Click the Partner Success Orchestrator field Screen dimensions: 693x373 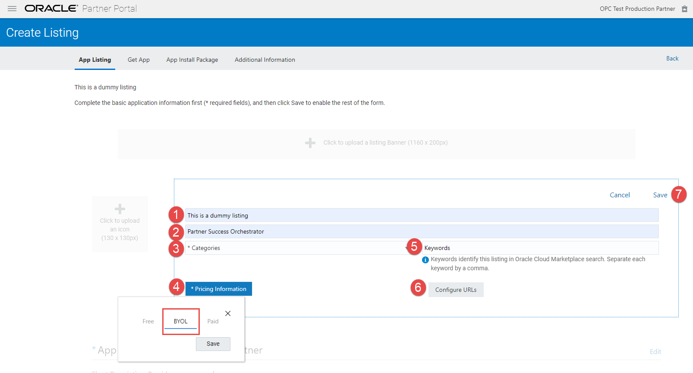point(422,231)
